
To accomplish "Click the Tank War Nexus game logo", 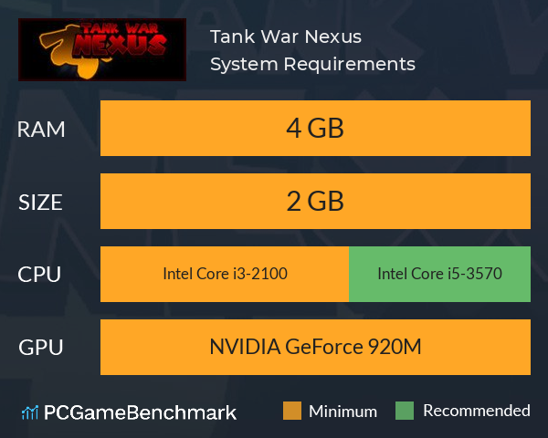I will click(102, 49).
